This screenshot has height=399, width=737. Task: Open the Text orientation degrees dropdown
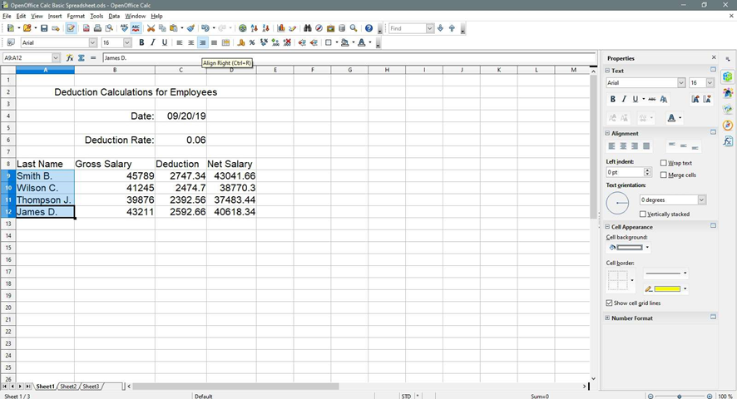click(701, 200)
